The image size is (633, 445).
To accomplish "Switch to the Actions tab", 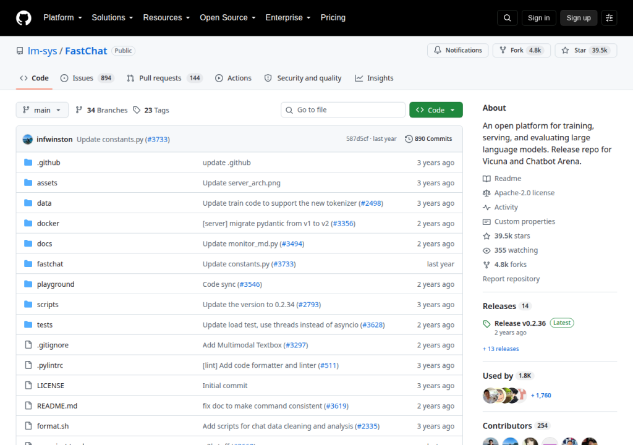I will pos(233,78).
